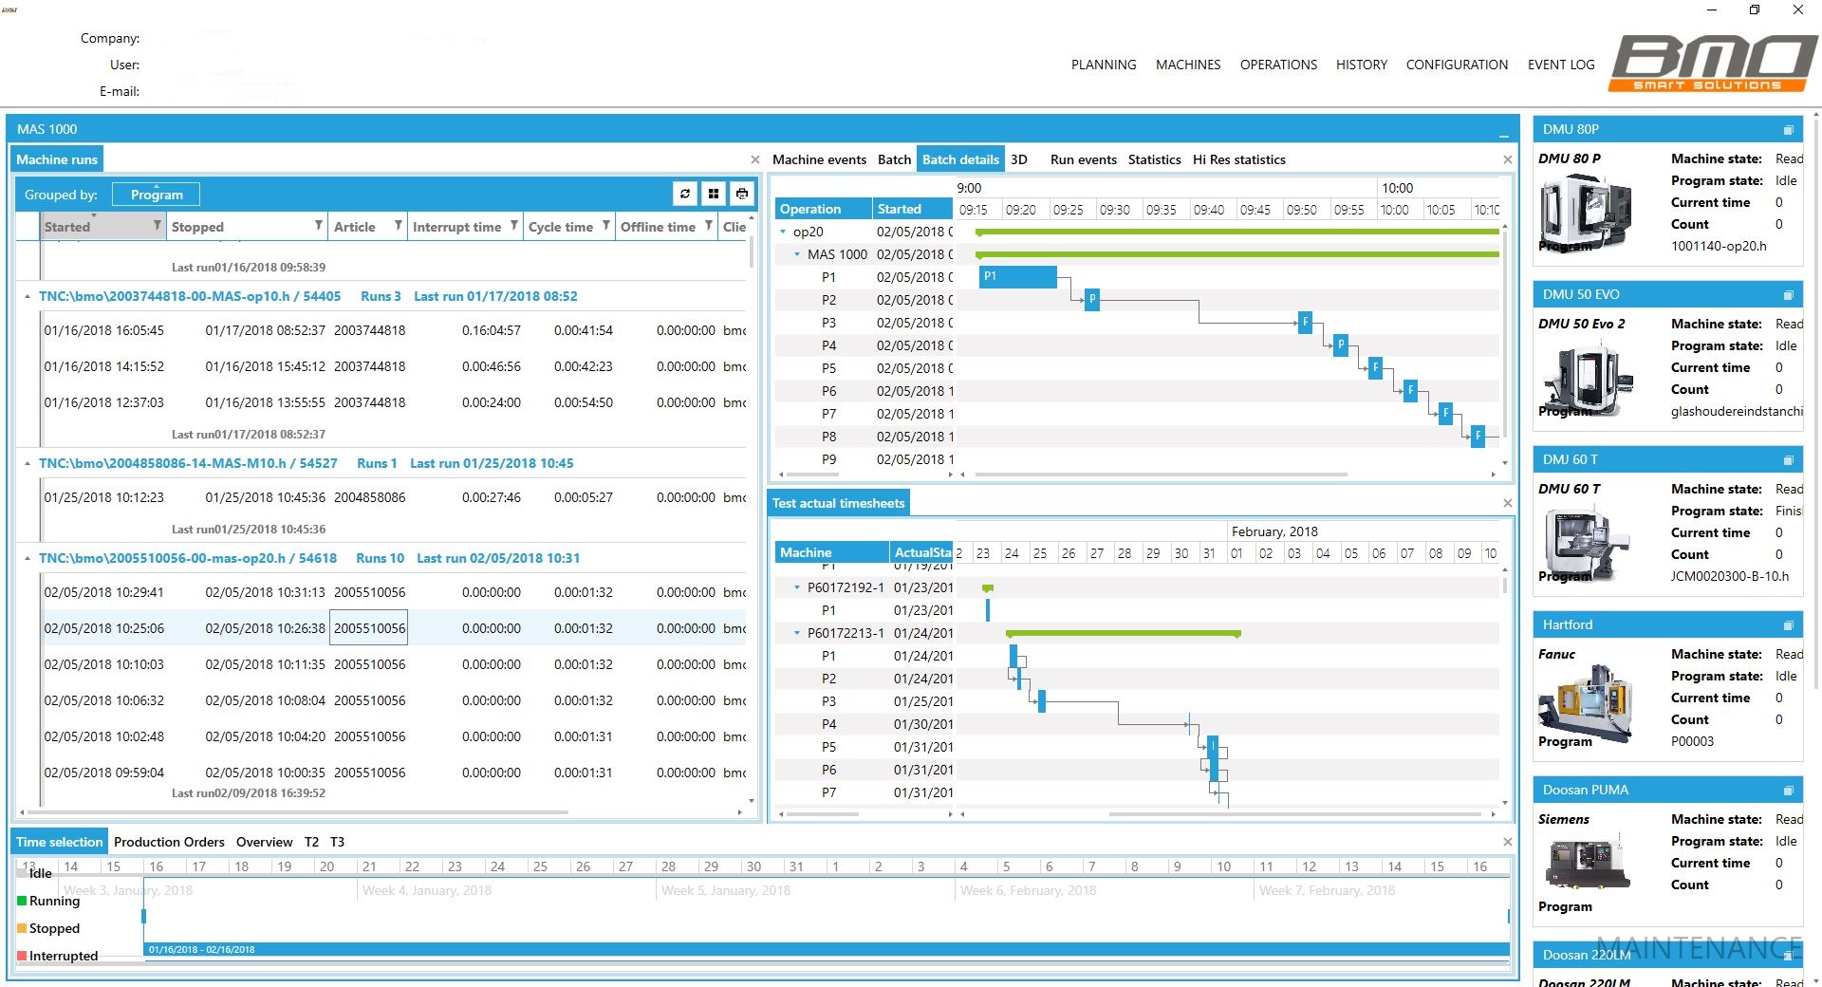Click the Machine runs vertical scrollbar
Screen dimensions: 1822x987
[753, 251]
